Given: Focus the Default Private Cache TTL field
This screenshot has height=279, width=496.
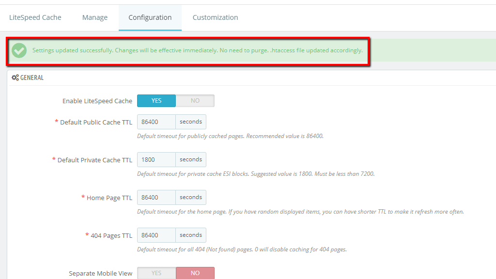Looking at the screenshot, I should click(x=156, y=159).
